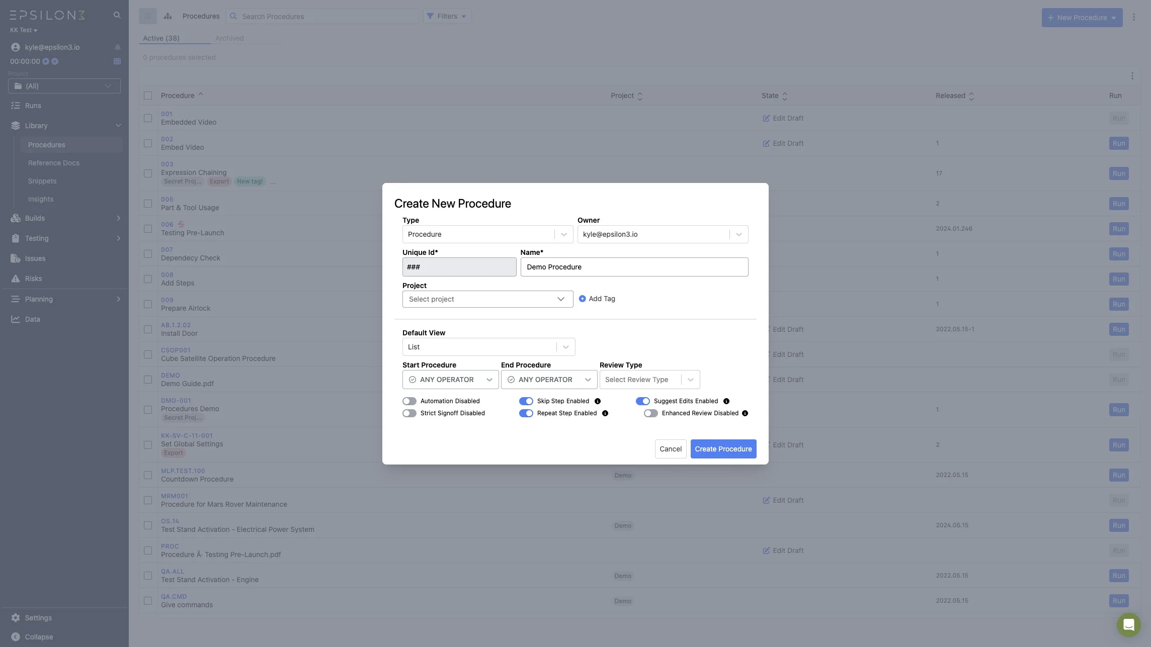This screenshot has height=647, width=1151.
Task: Click the Risks warning icon
Action: (x=16, y=279)
